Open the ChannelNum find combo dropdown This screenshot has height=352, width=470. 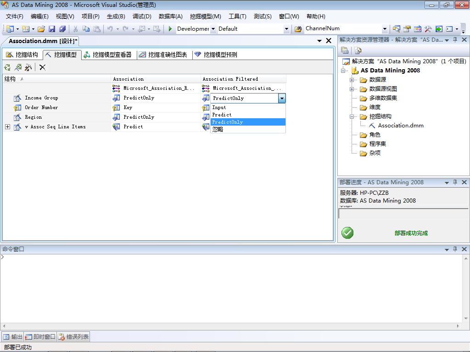click(x=385, y=29)
